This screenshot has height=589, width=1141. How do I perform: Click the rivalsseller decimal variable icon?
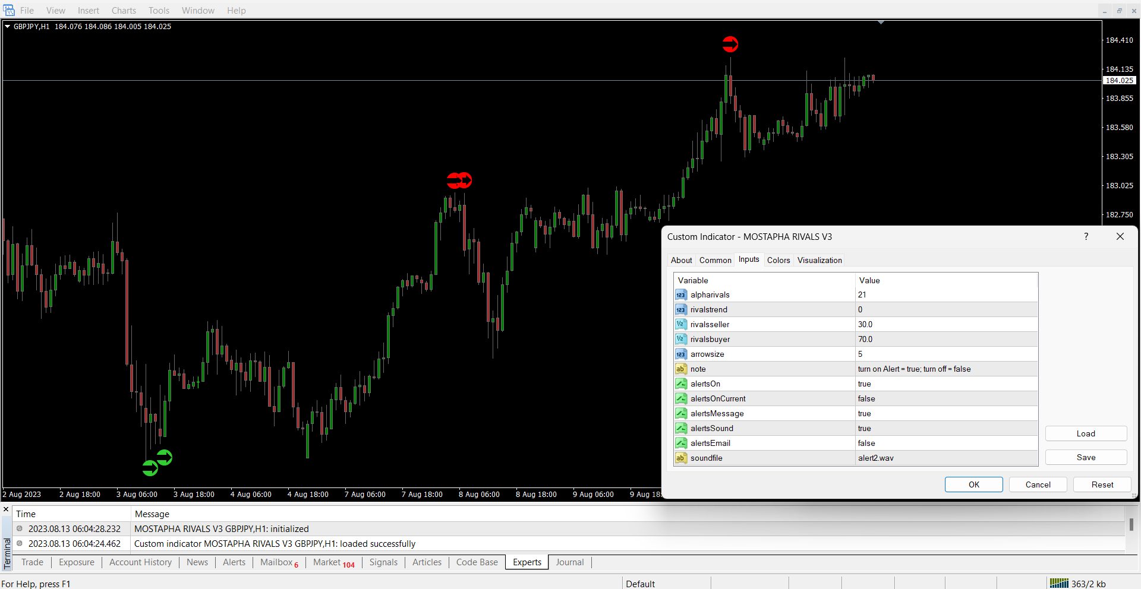pyautogui.click(x=681, y=325)
